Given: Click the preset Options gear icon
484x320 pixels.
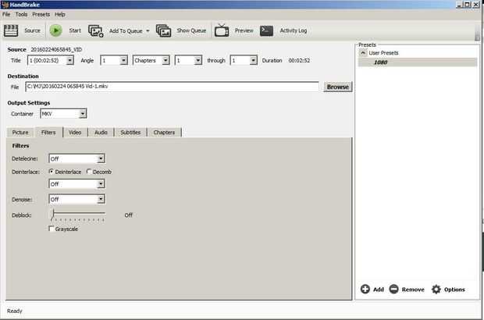Looking at the screenshot, I should pos(436,289).
